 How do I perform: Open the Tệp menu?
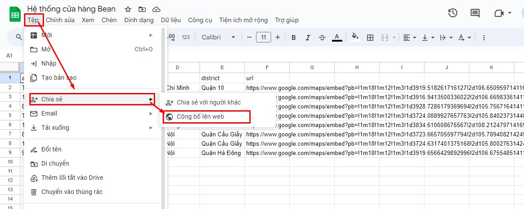tap(33, 20)
